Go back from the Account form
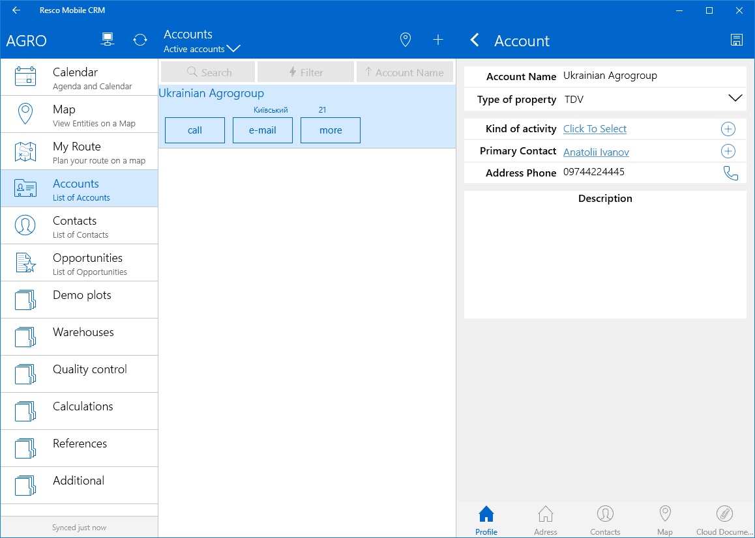This screenshot has width=755, height=538. click(x=475, y=40)
